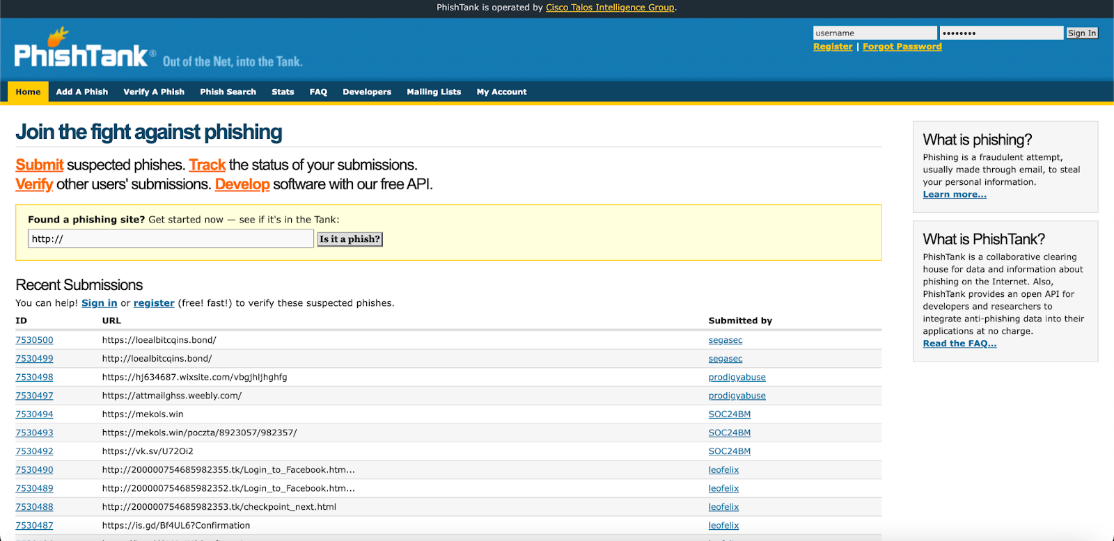1114x541 pixels.
Task: Open the Verify A Phish menu item
Action: pyautogui.click(x=154, y=92)
